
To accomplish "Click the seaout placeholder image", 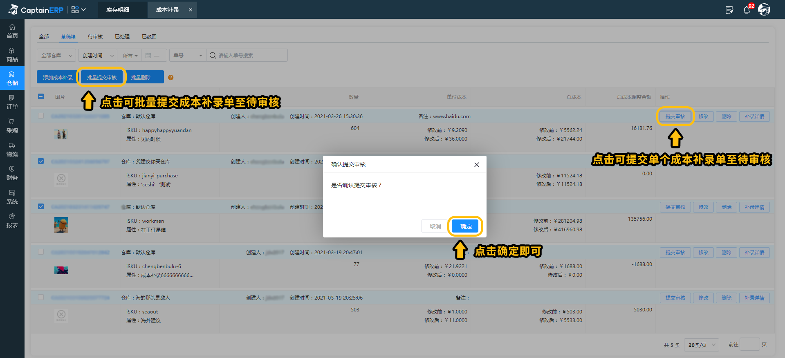I will tap(61, 315).
